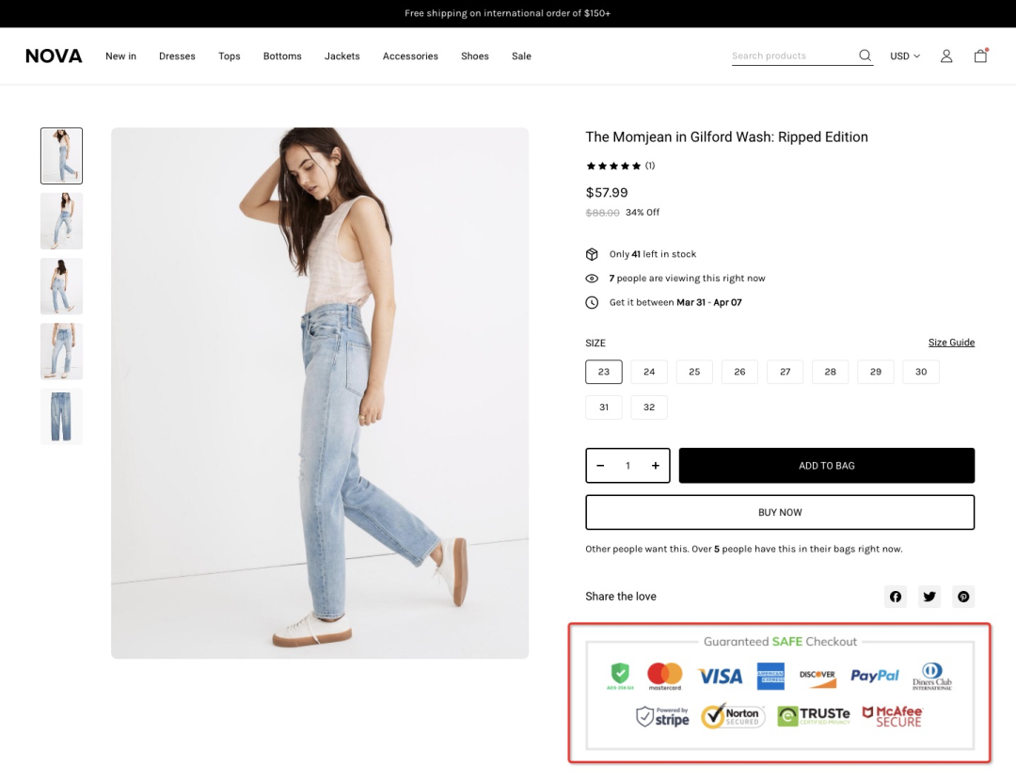Image resolution: width=1016 pixels, height=783 pixels.
Task: Open the user account icon
Action: [x=945, y=56]
